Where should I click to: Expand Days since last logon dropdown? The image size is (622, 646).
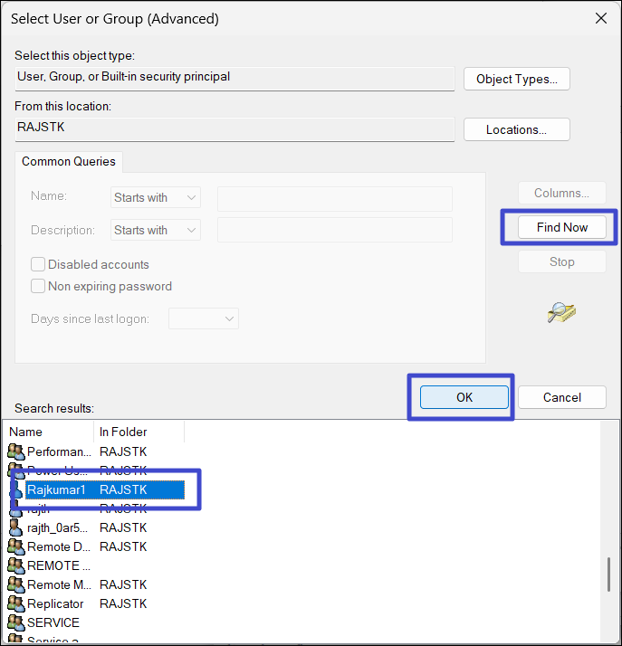204,318
